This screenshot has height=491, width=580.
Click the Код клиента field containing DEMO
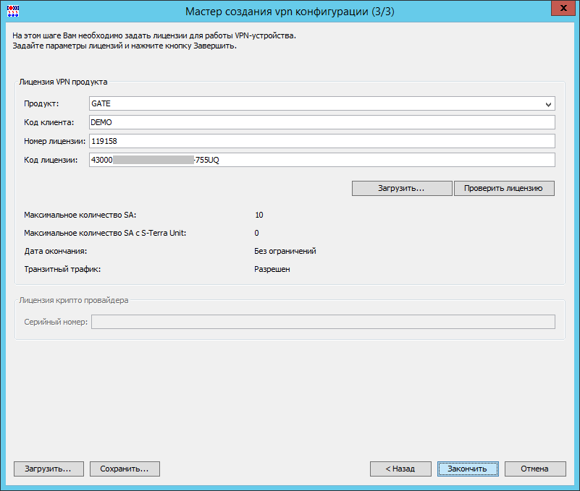point(321,122)
